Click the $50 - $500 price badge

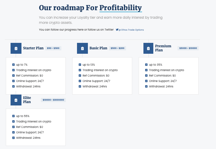click(53, 48)
